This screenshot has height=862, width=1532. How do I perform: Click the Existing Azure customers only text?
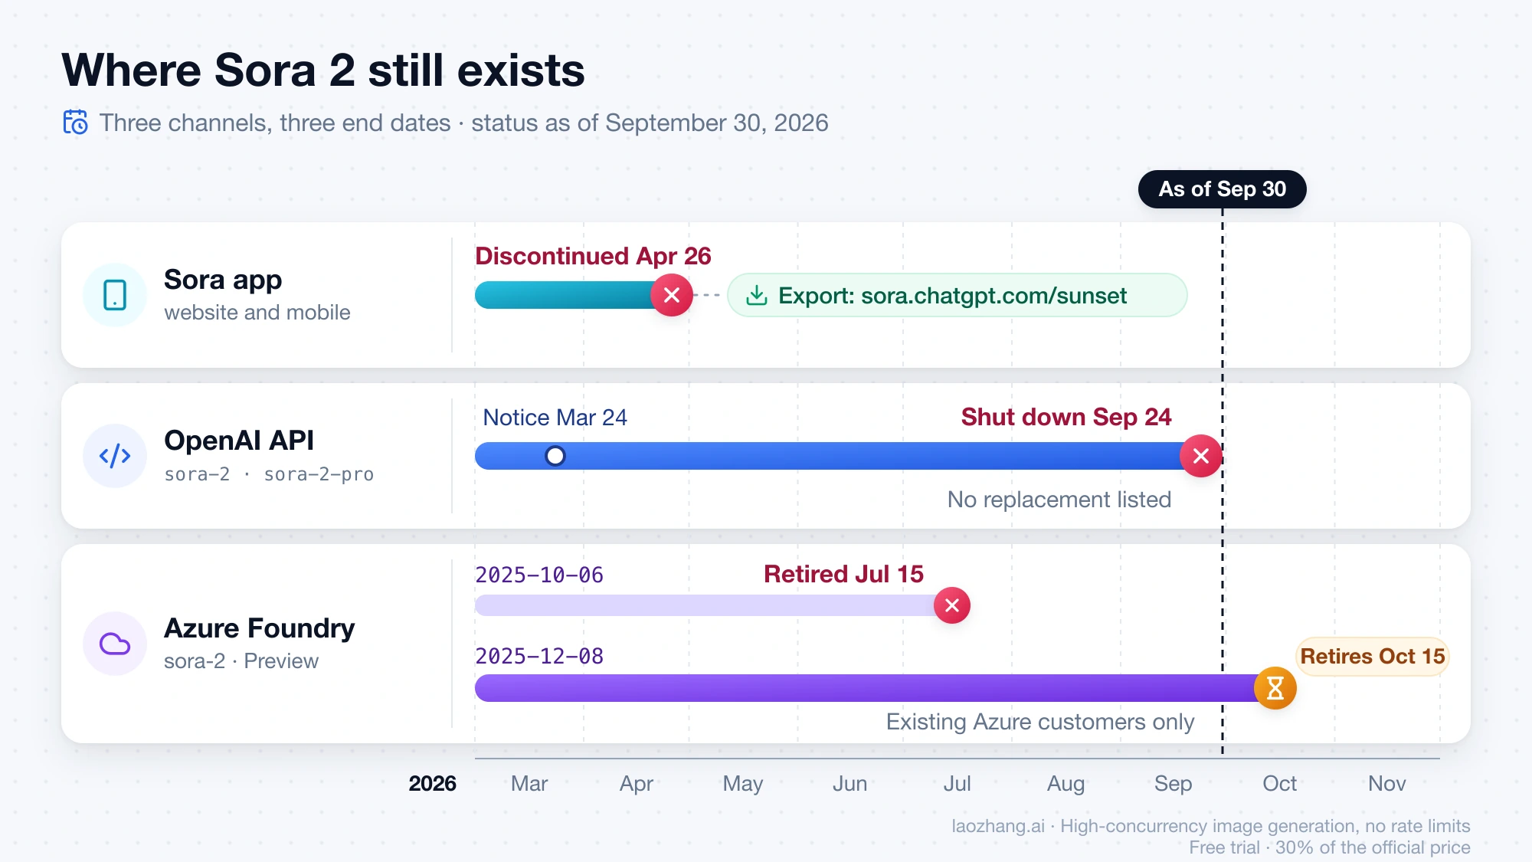click(x=1040, y=722)
